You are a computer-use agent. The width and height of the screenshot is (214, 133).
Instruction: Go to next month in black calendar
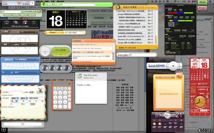tap(85, 12)
